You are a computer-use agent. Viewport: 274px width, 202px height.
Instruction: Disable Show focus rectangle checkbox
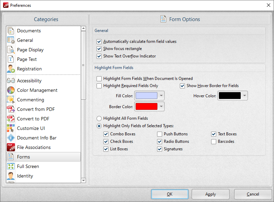(99, 49)
